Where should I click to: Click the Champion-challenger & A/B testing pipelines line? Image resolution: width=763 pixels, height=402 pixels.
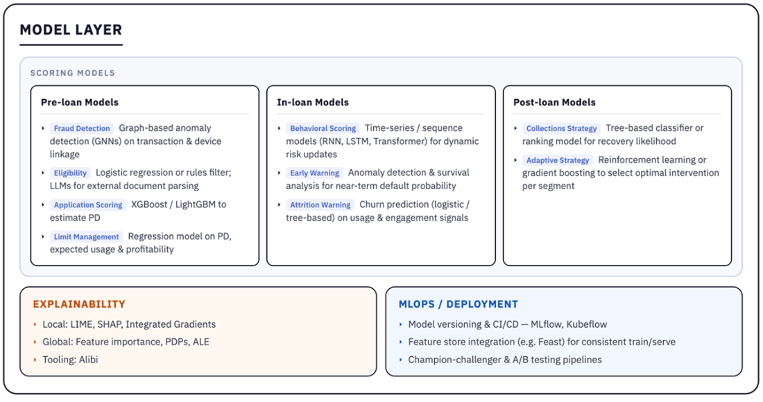505,360
